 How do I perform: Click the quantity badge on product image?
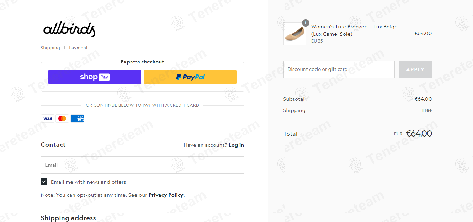pyautogui.click(x=305, y=23)
